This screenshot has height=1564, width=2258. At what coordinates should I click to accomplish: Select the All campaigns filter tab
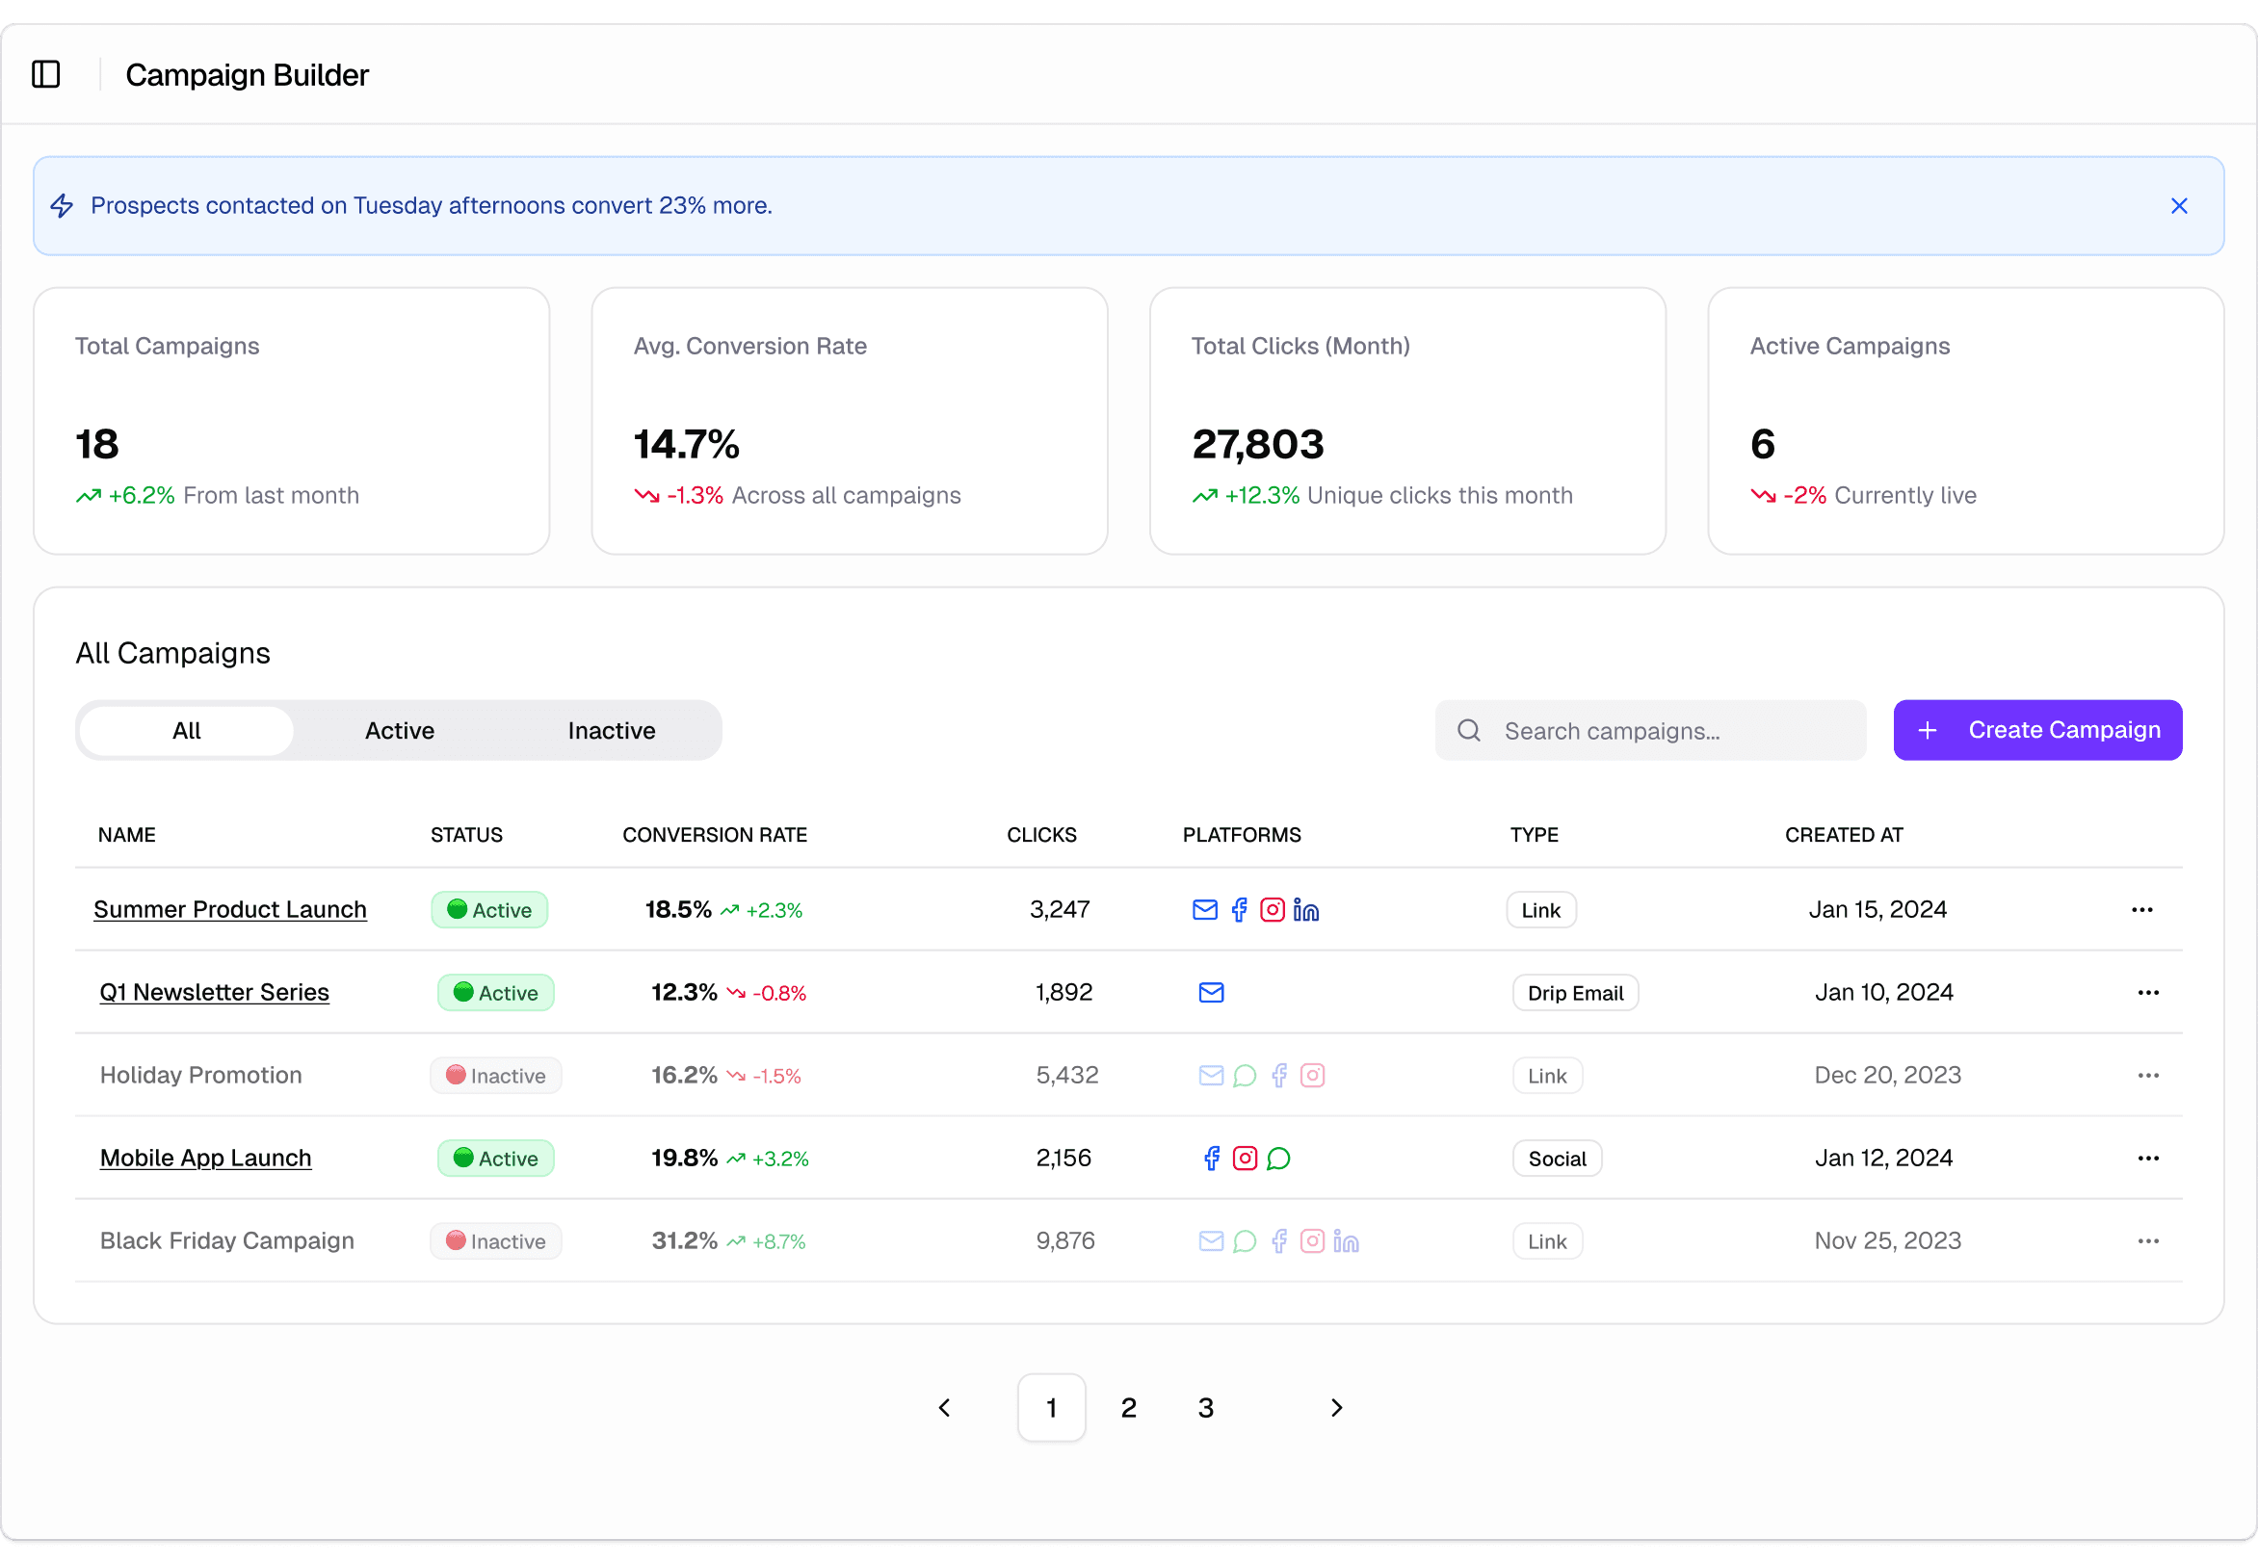186,731
